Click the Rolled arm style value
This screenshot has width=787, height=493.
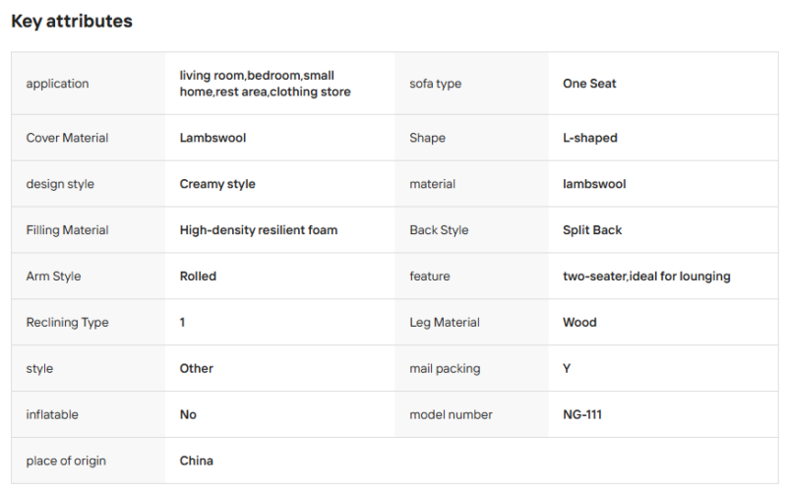pyautogui.click(x=198, y=277)
